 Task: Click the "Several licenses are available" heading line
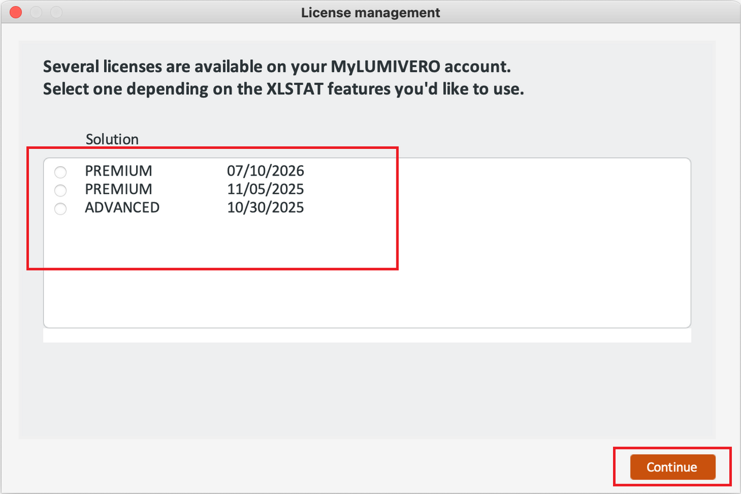coord(277,67)
